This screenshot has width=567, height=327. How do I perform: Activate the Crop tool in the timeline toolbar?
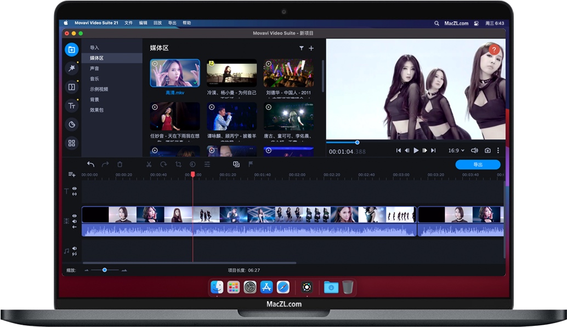click(x=178, y=164)
